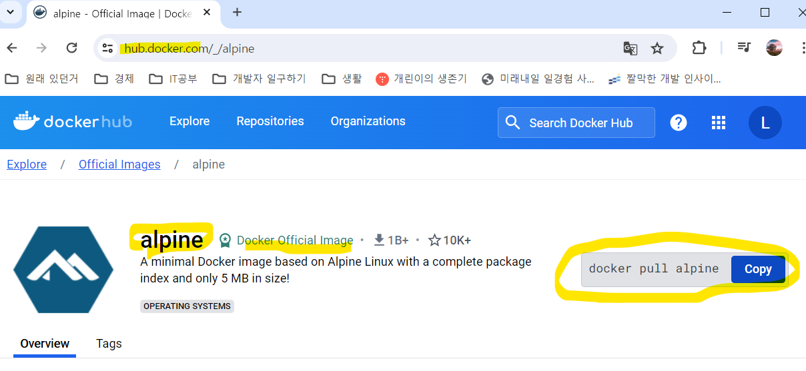Open Organizations in the top navigation
Image resolution: width=806 pixels, height=371 pixels.
tap(368, 121)
